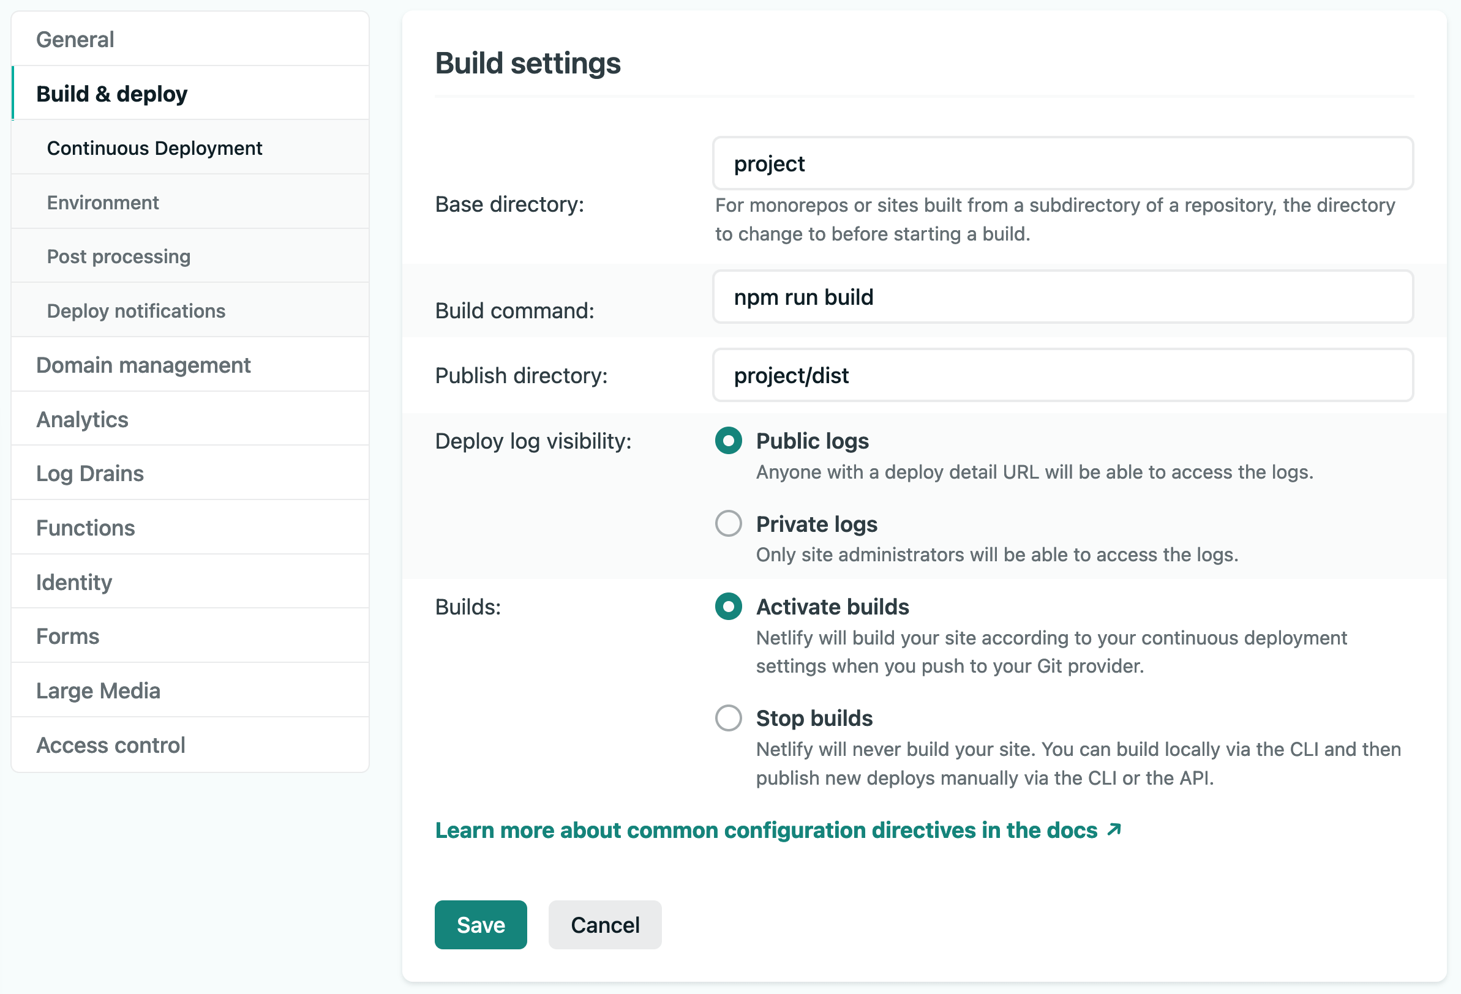Image resolution: width=1461 pixels, height=994 pixels.
Task: Open Deploy notifications subsection
Action: (x=136, y=311)
